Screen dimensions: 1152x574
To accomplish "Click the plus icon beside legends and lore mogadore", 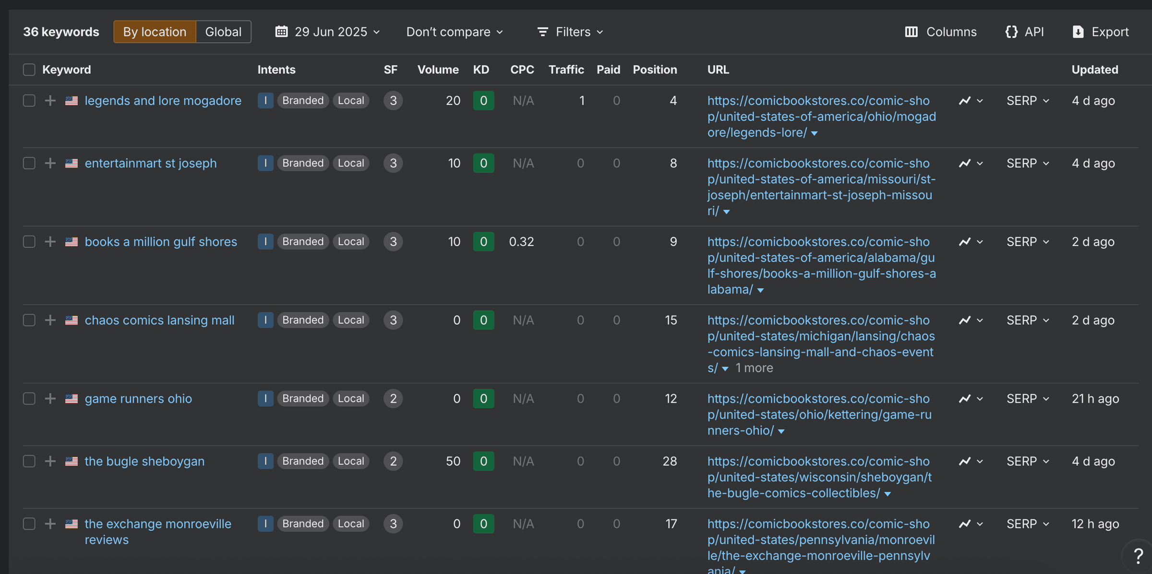I will click(x=50, y=101).
